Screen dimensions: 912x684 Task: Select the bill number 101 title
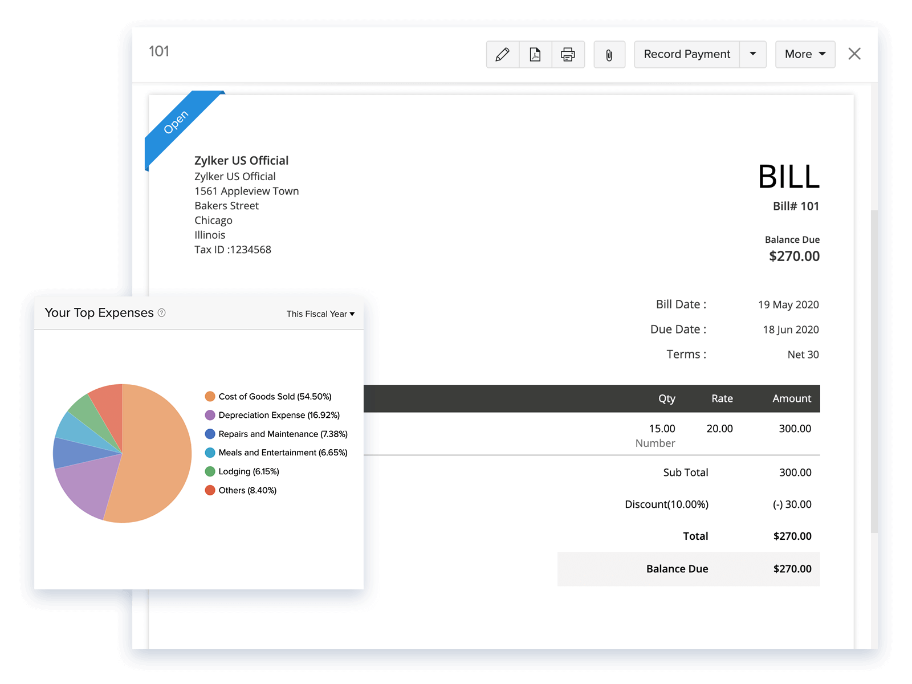click(x=160, y=51)
